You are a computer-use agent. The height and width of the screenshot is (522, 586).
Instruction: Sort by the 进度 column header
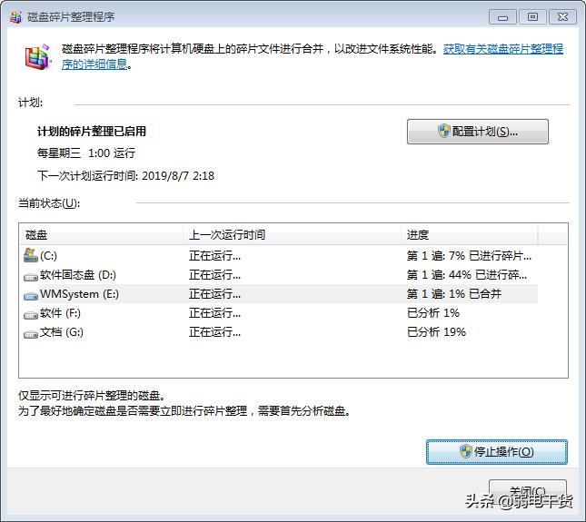pyautogui.click(x=470, y=234)
